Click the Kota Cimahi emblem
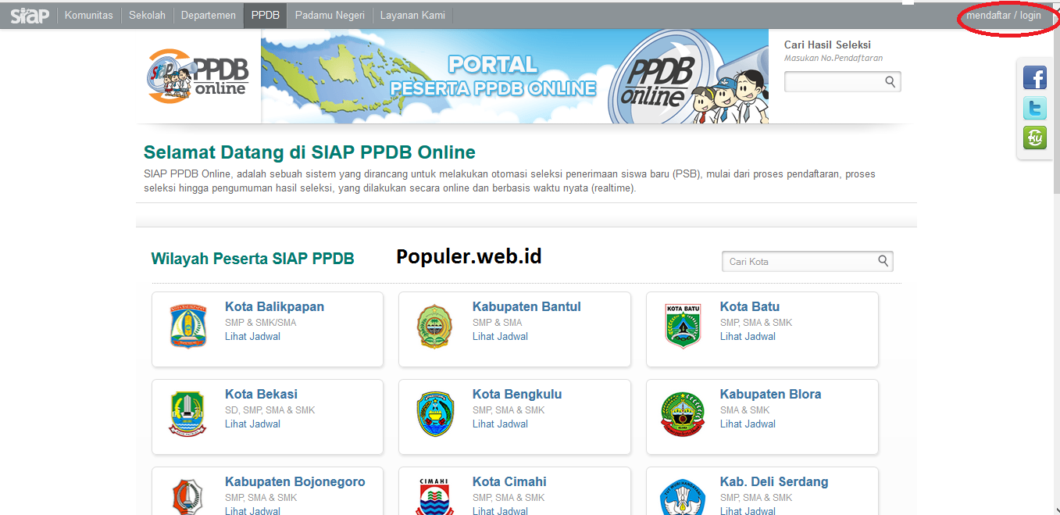This screenshot has height=515, width=1060. point(435,496)
